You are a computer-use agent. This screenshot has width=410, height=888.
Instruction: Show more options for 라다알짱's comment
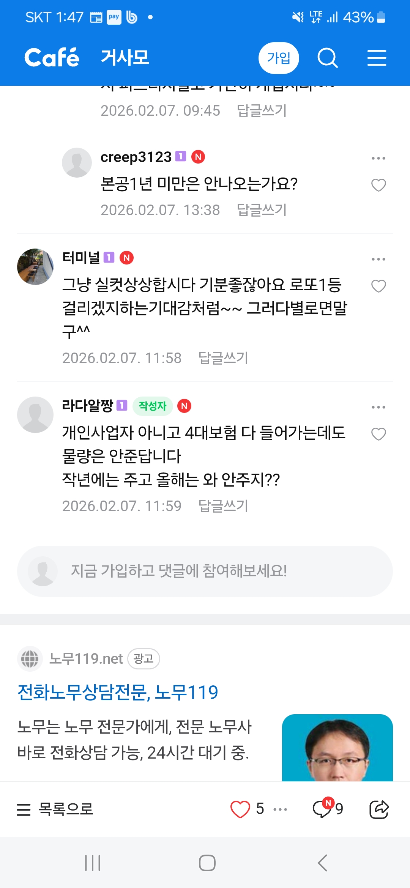[x=378, y=407]
